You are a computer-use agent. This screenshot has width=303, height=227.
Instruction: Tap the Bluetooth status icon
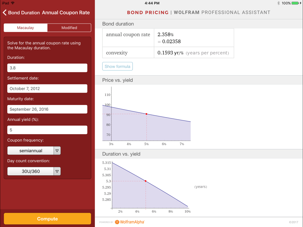click(x=278, y=3)
